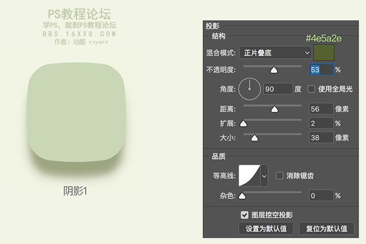Viewport: 366px width, 244px height.
Task: Enable the 消除锯齿 anti-alias checkbox
Action: coord(280,175)
